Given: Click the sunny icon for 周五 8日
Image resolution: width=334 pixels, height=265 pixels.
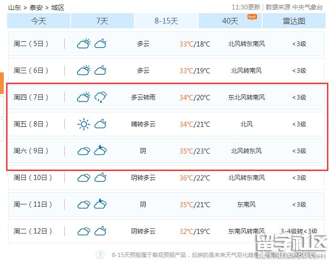Looking at the screenshot, I should coord(84,124).
